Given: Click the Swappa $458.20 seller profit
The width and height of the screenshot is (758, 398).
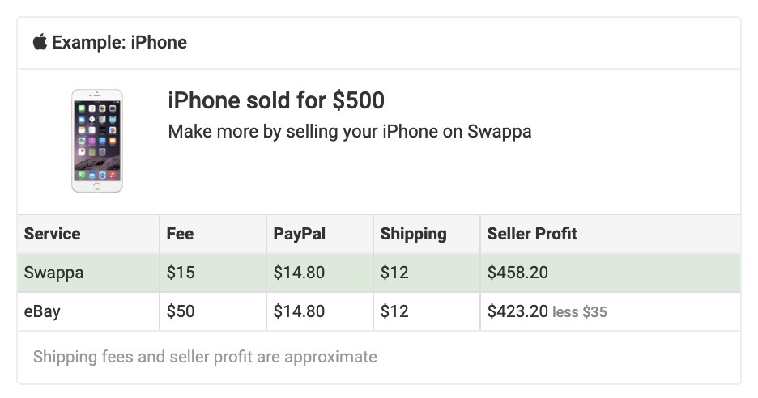Looking at the screenshot, I should click(517, 273).
